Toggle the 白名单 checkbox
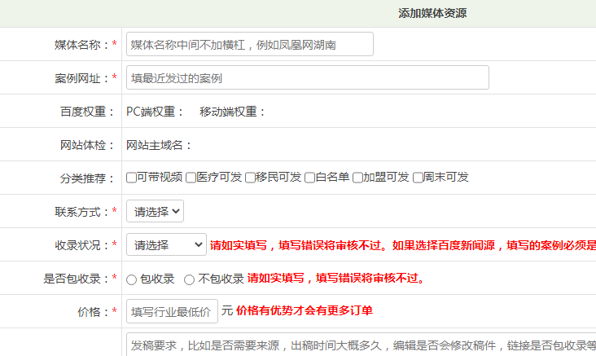 pyautogui.click(x=310, y=178)
